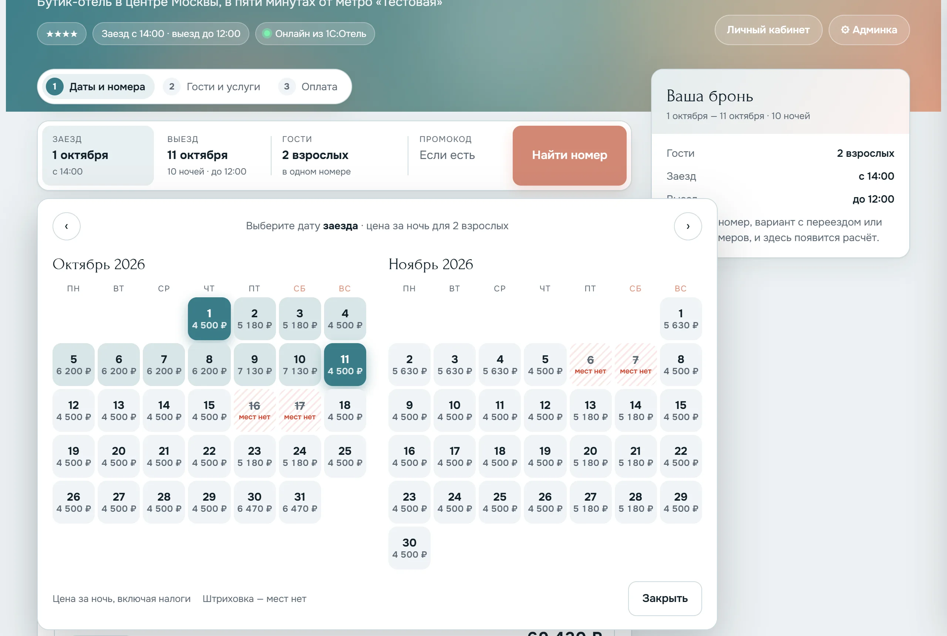The height and width of the screenshot is (636, 947).
Task: Advance calendar to the next month
Action: 688,226
